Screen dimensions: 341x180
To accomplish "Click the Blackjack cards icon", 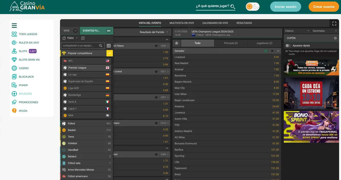I will pyautogui.click(x=14, y=77).
